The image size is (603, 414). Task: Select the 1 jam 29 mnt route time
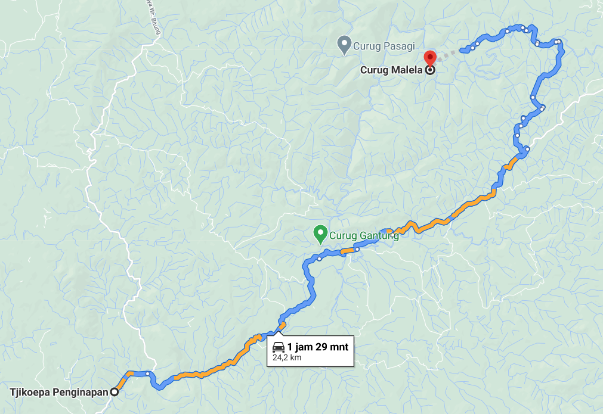pos(318,347)
